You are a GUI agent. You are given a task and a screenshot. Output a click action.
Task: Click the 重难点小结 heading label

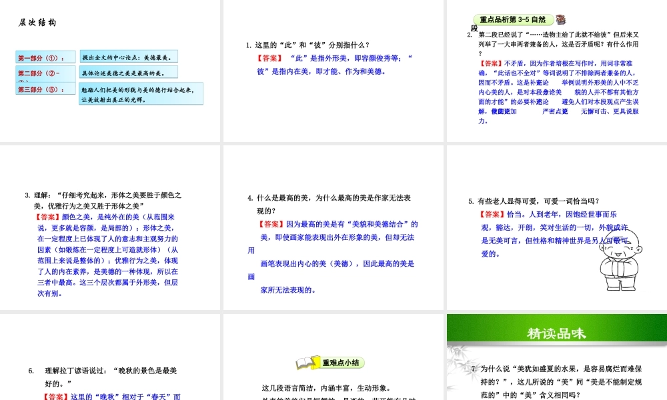click(x=341, y=363)
